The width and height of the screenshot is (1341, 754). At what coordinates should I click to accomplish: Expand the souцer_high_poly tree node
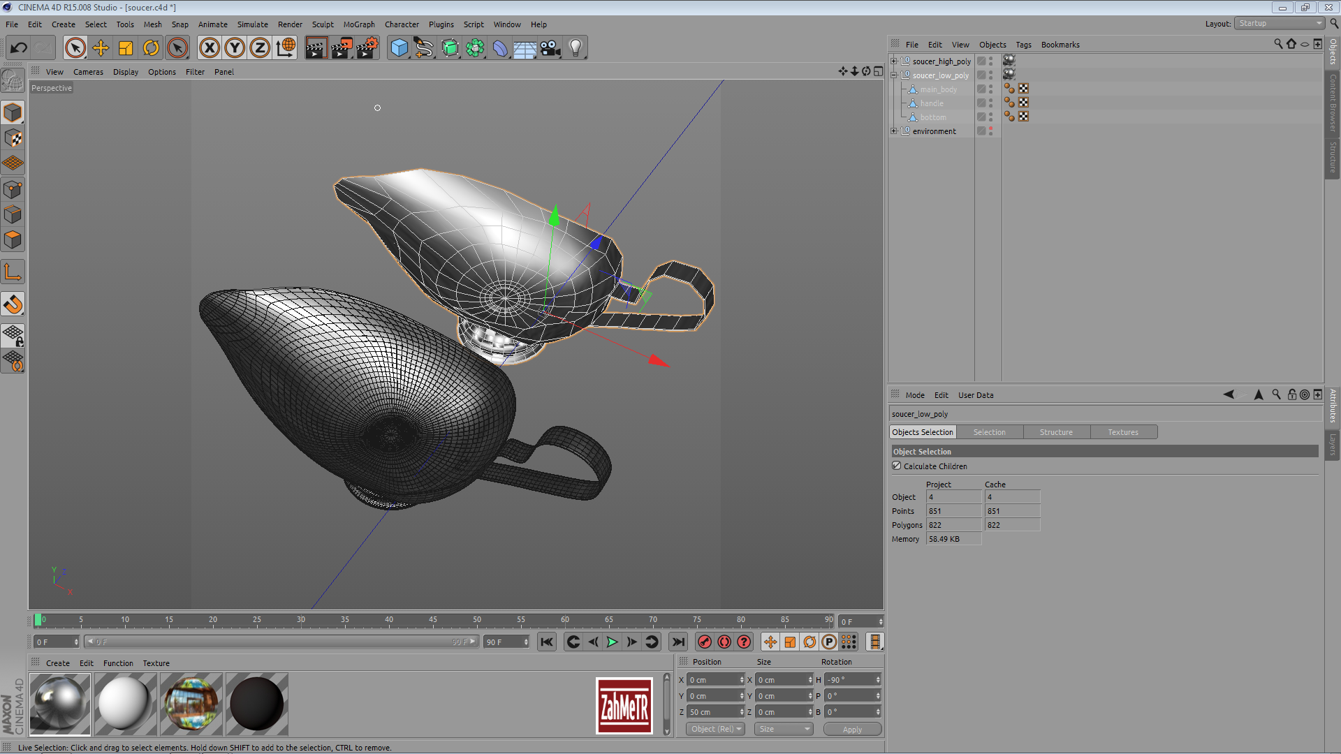point(894,61)
